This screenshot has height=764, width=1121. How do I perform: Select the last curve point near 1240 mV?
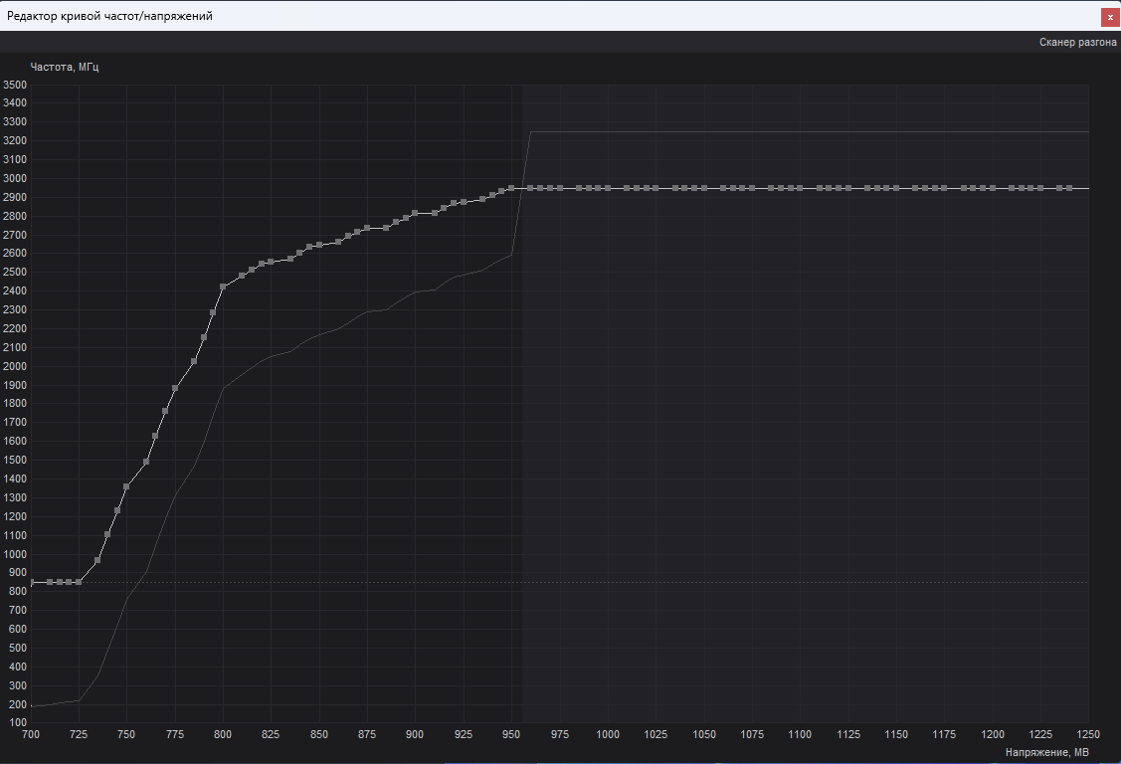(1069, 189)
